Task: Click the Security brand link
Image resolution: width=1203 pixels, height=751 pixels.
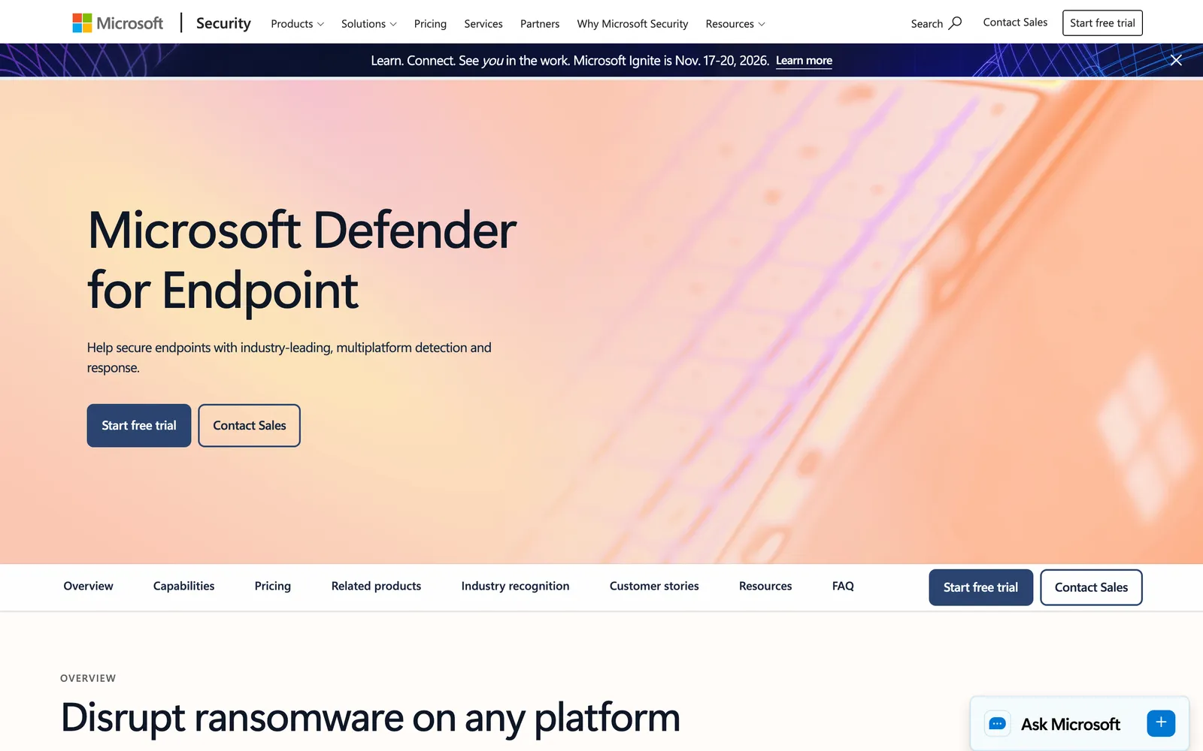Action: pos(223,23)
